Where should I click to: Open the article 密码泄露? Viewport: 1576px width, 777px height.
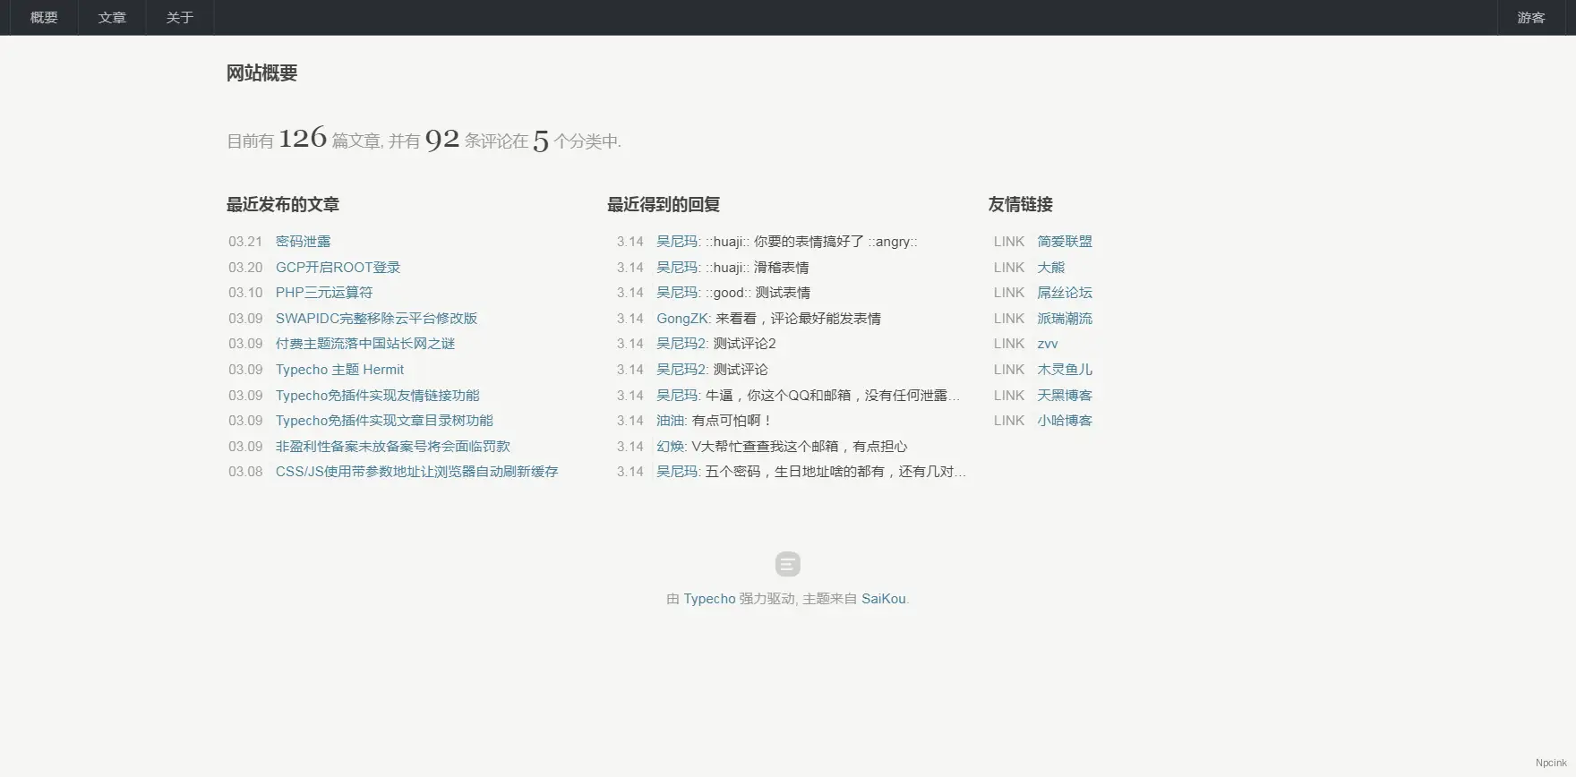(x=303, y=242)
